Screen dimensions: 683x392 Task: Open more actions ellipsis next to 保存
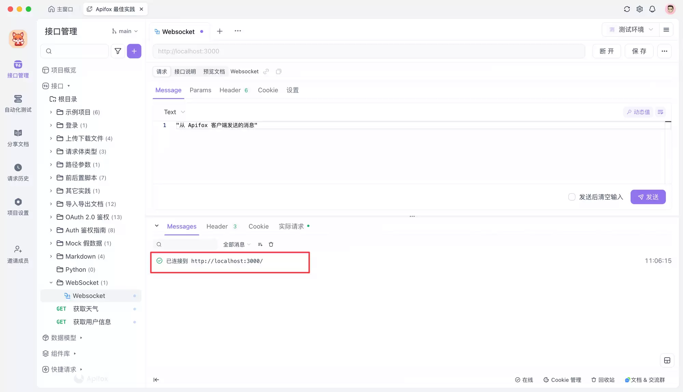665,51
